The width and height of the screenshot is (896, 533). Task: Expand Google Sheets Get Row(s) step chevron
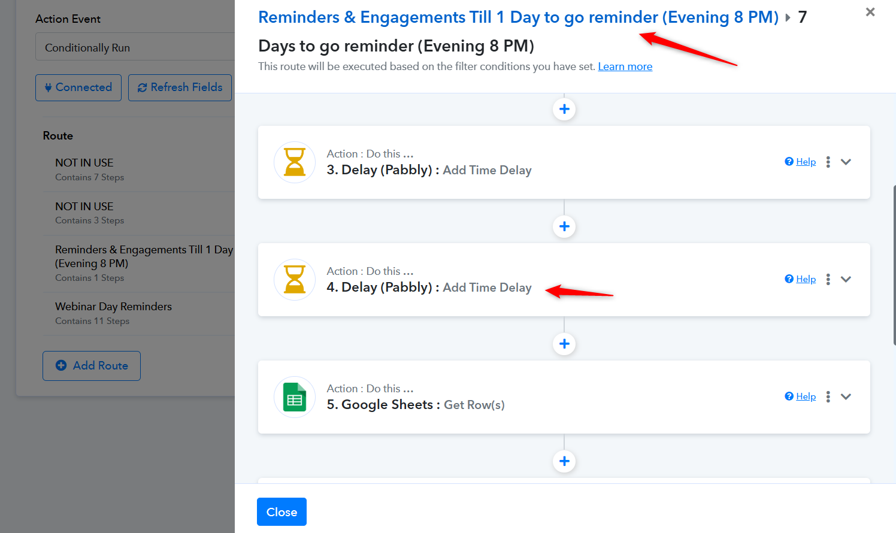tap(846, 396)
